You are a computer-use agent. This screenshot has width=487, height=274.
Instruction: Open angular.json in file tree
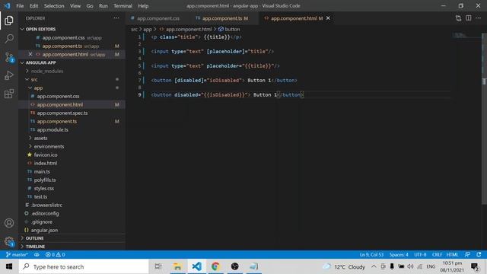[44, 230]
